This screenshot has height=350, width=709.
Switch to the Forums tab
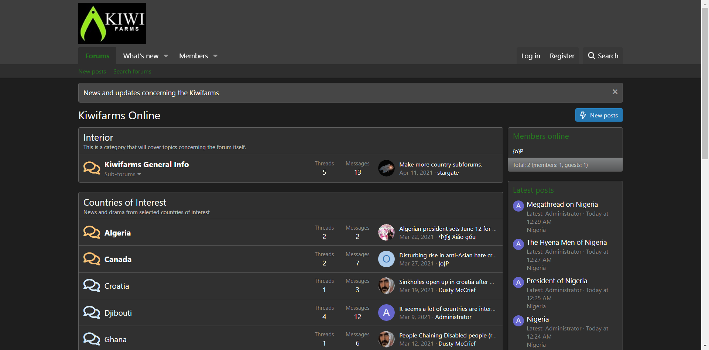(x=97, y=56)
